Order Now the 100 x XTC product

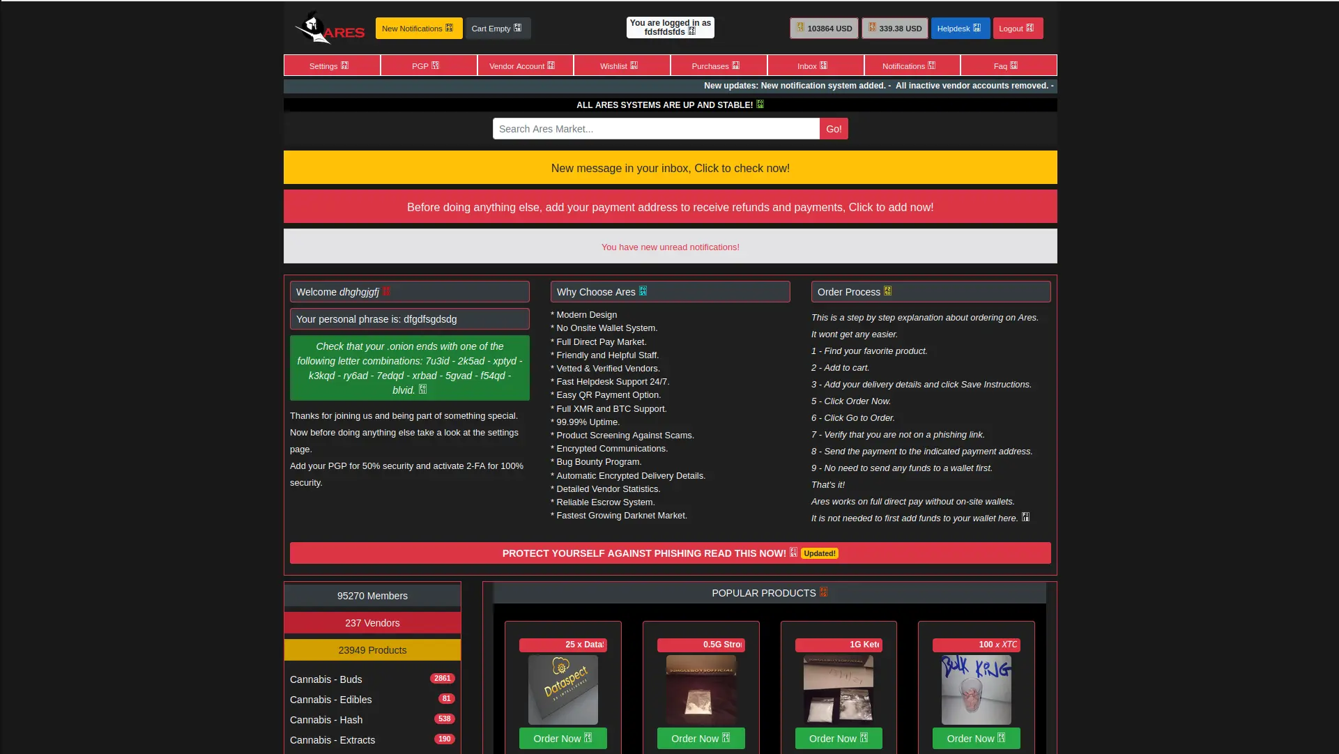point(975,738)
